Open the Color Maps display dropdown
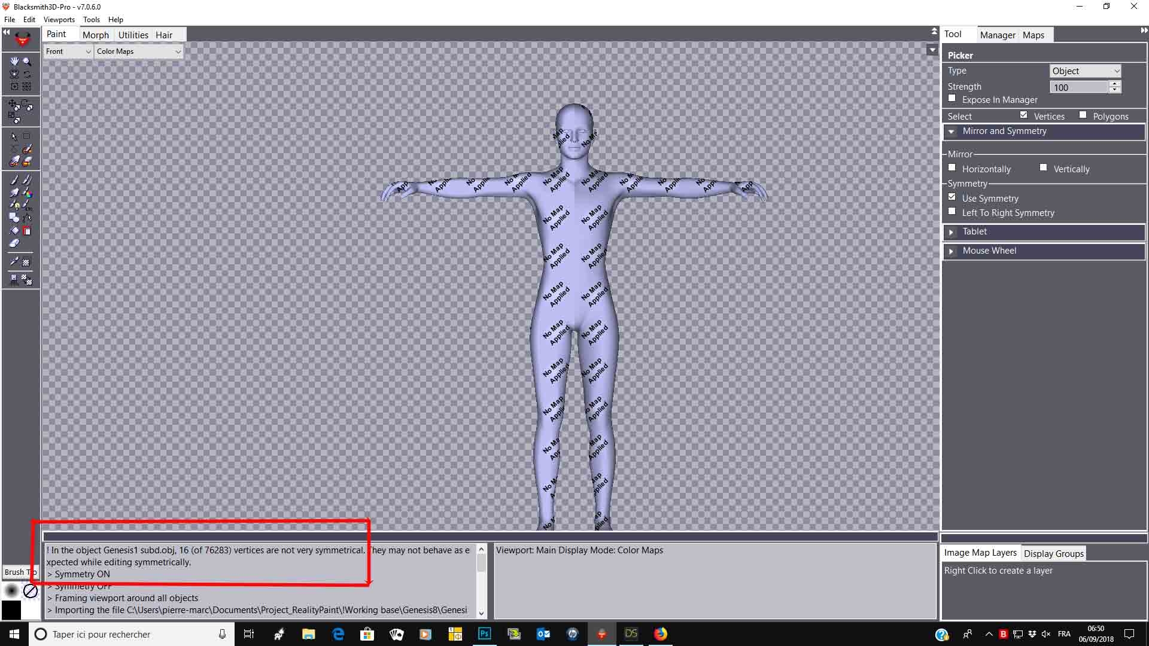The height and width of the screenshot is (646, 1149). pos(138,51)
